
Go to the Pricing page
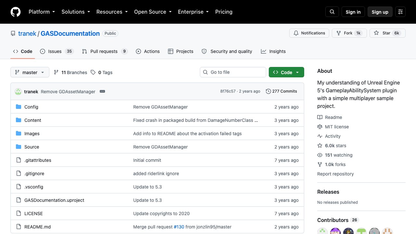(x=224, y=12)
